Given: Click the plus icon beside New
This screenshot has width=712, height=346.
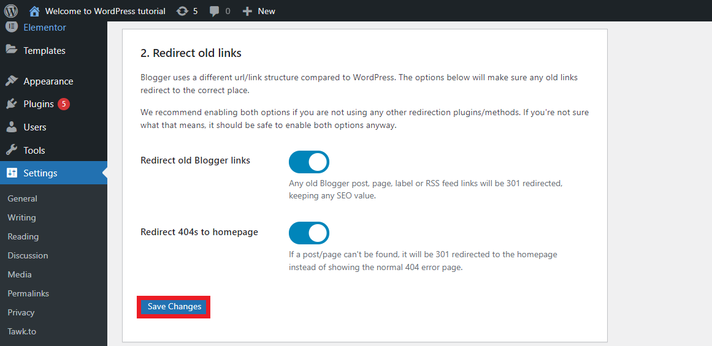Looking at the screenshot, I should pyautogui.click(x=247, y=11).
